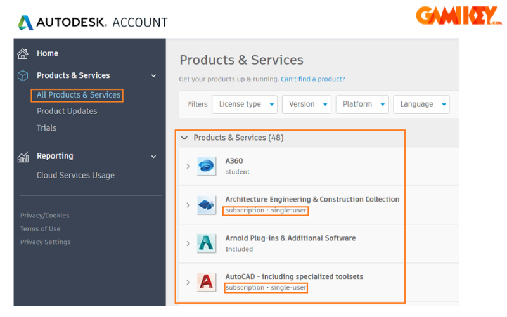The image size is (507, 317).
Task: Click the Can't find a product? link
Action: tap(313, 79)
